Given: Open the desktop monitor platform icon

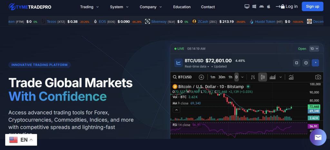Looking at the screenshot, I should coord(247,6).
